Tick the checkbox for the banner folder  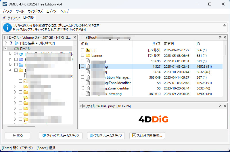83,55
